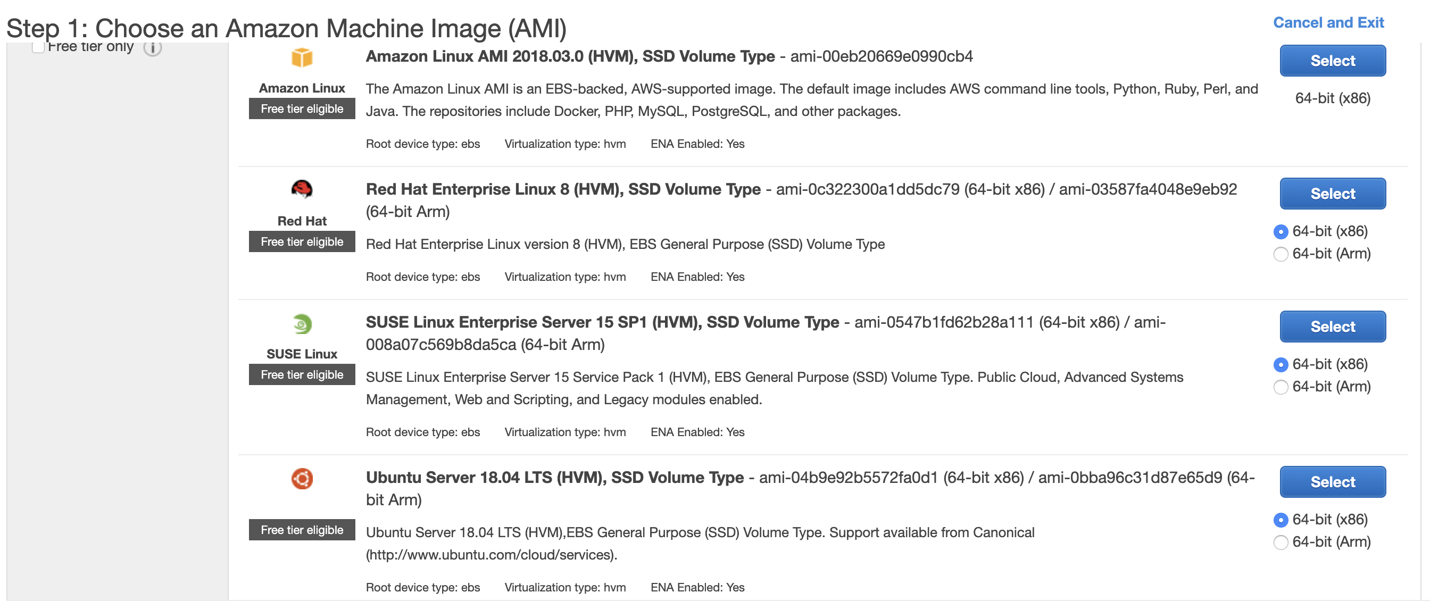This screenshot has height=601, width=1430.
Task: Click Virtualization type: hvm under Red Hat
Action: point(565,278)
